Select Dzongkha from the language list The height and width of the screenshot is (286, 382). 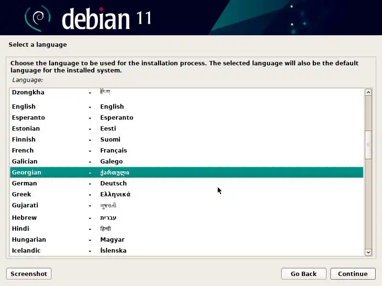[187, 93]
